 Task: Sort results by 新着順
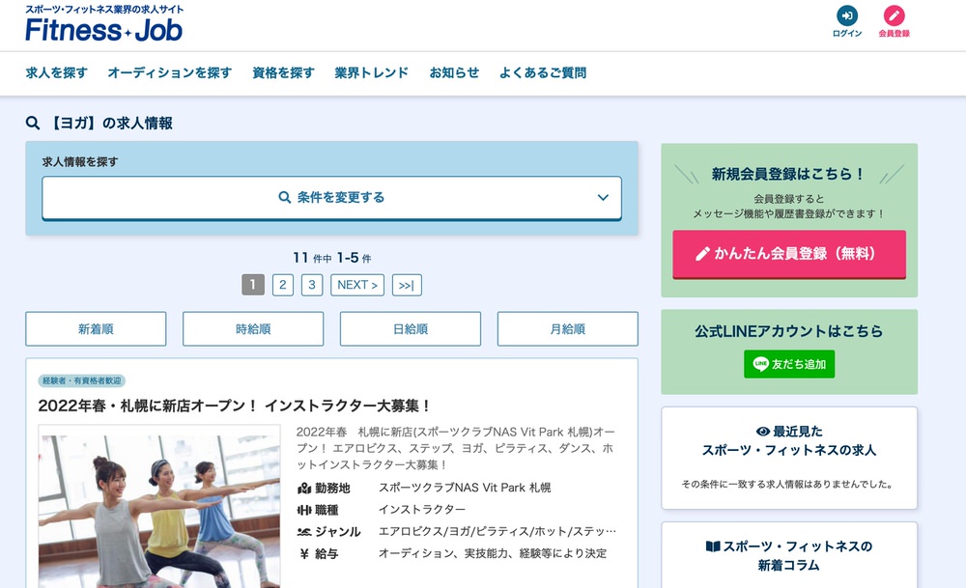96,329
